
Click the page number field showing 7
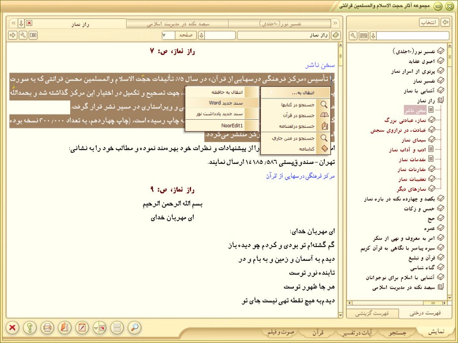(x=168, y=36)
